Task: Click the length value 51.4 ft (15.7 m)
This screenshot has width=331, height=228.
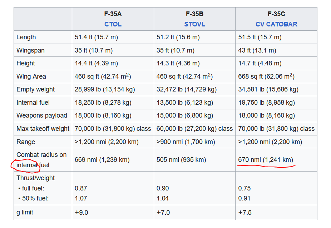Action: pyautogui.click(x=96, y=37)
